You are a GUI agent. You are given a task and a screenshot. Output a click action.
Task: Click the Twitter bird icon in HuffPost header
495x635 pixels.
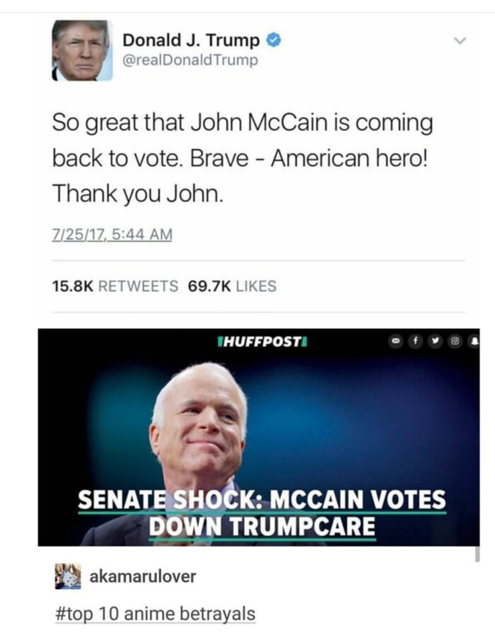[435, 342]
